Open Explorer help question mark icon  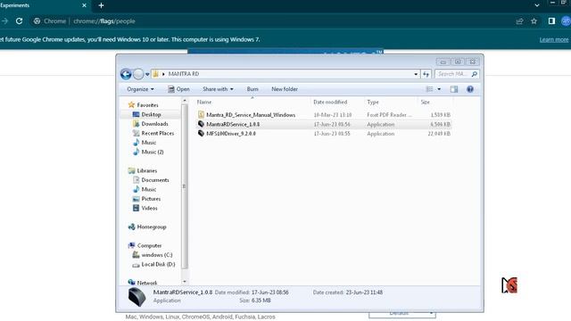[x=470, y=89]
